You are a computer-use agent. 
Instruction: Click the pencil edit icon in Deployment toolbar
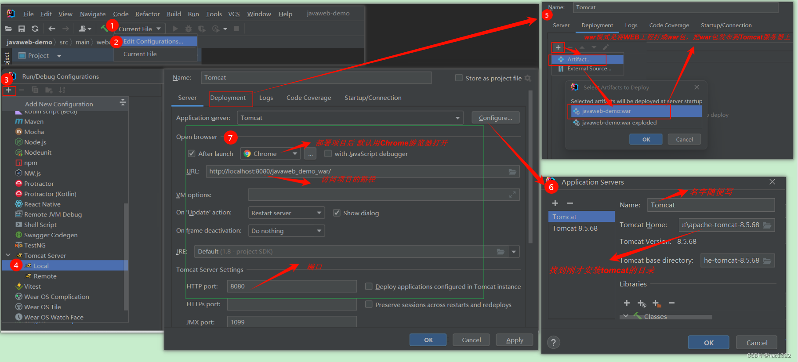pyautogui.click(x=606, y=47)
